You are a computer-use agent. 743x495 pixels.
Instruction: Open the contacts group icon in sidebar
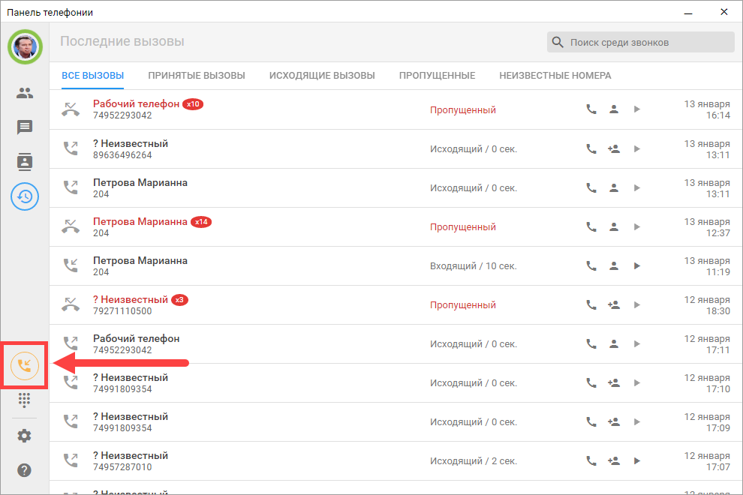(25, 93)
